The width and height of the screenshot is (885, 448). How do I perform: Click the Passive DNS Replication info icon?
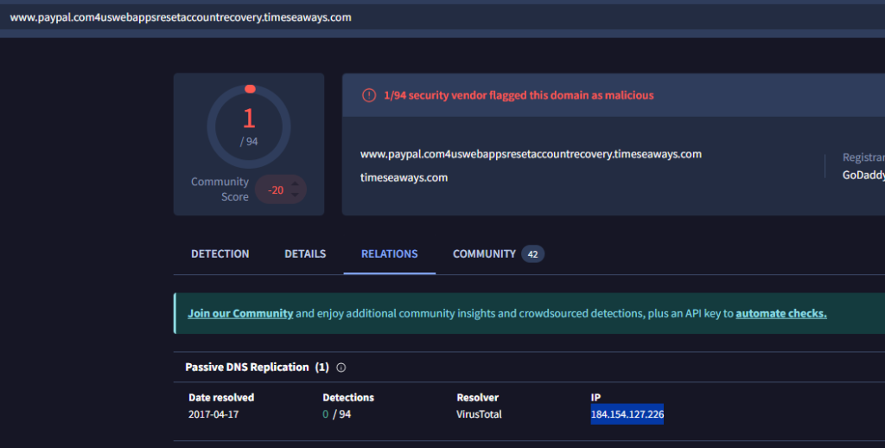(x=341, y=368)
